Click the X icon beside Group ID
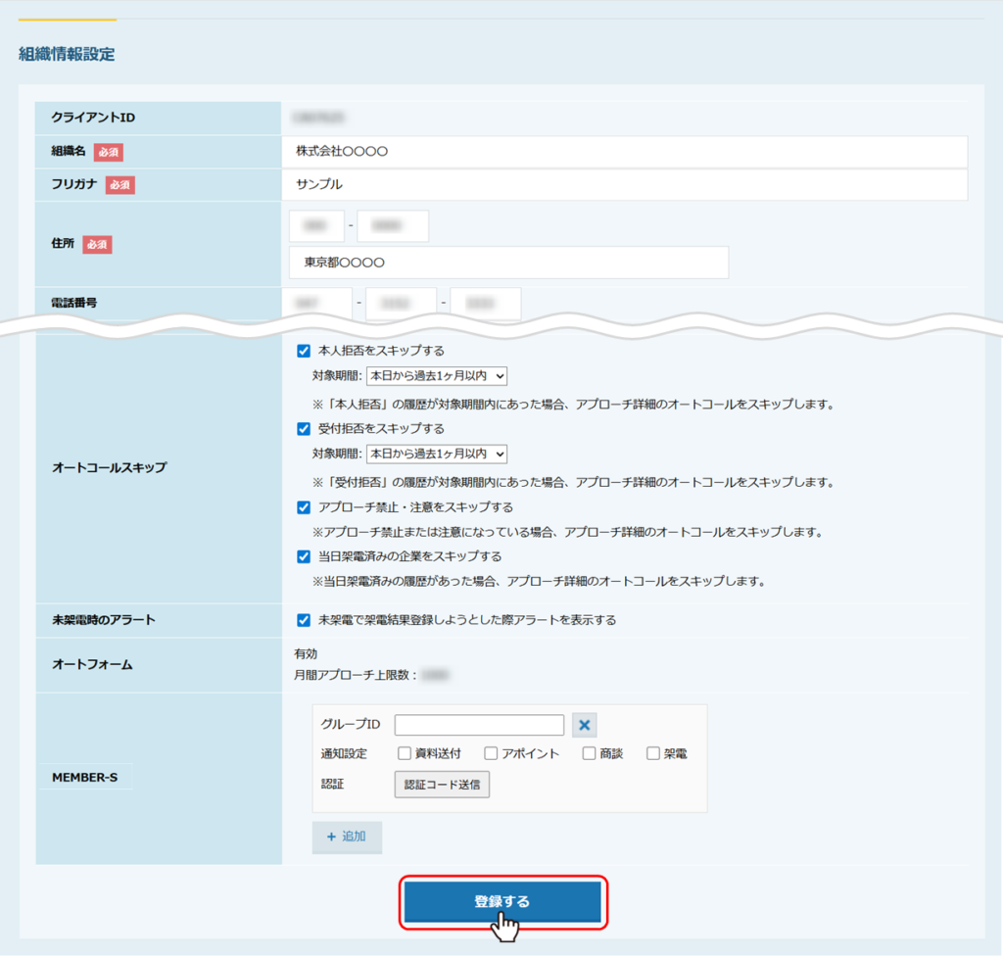The image size is (1003, 958). [x=585, y=725]
